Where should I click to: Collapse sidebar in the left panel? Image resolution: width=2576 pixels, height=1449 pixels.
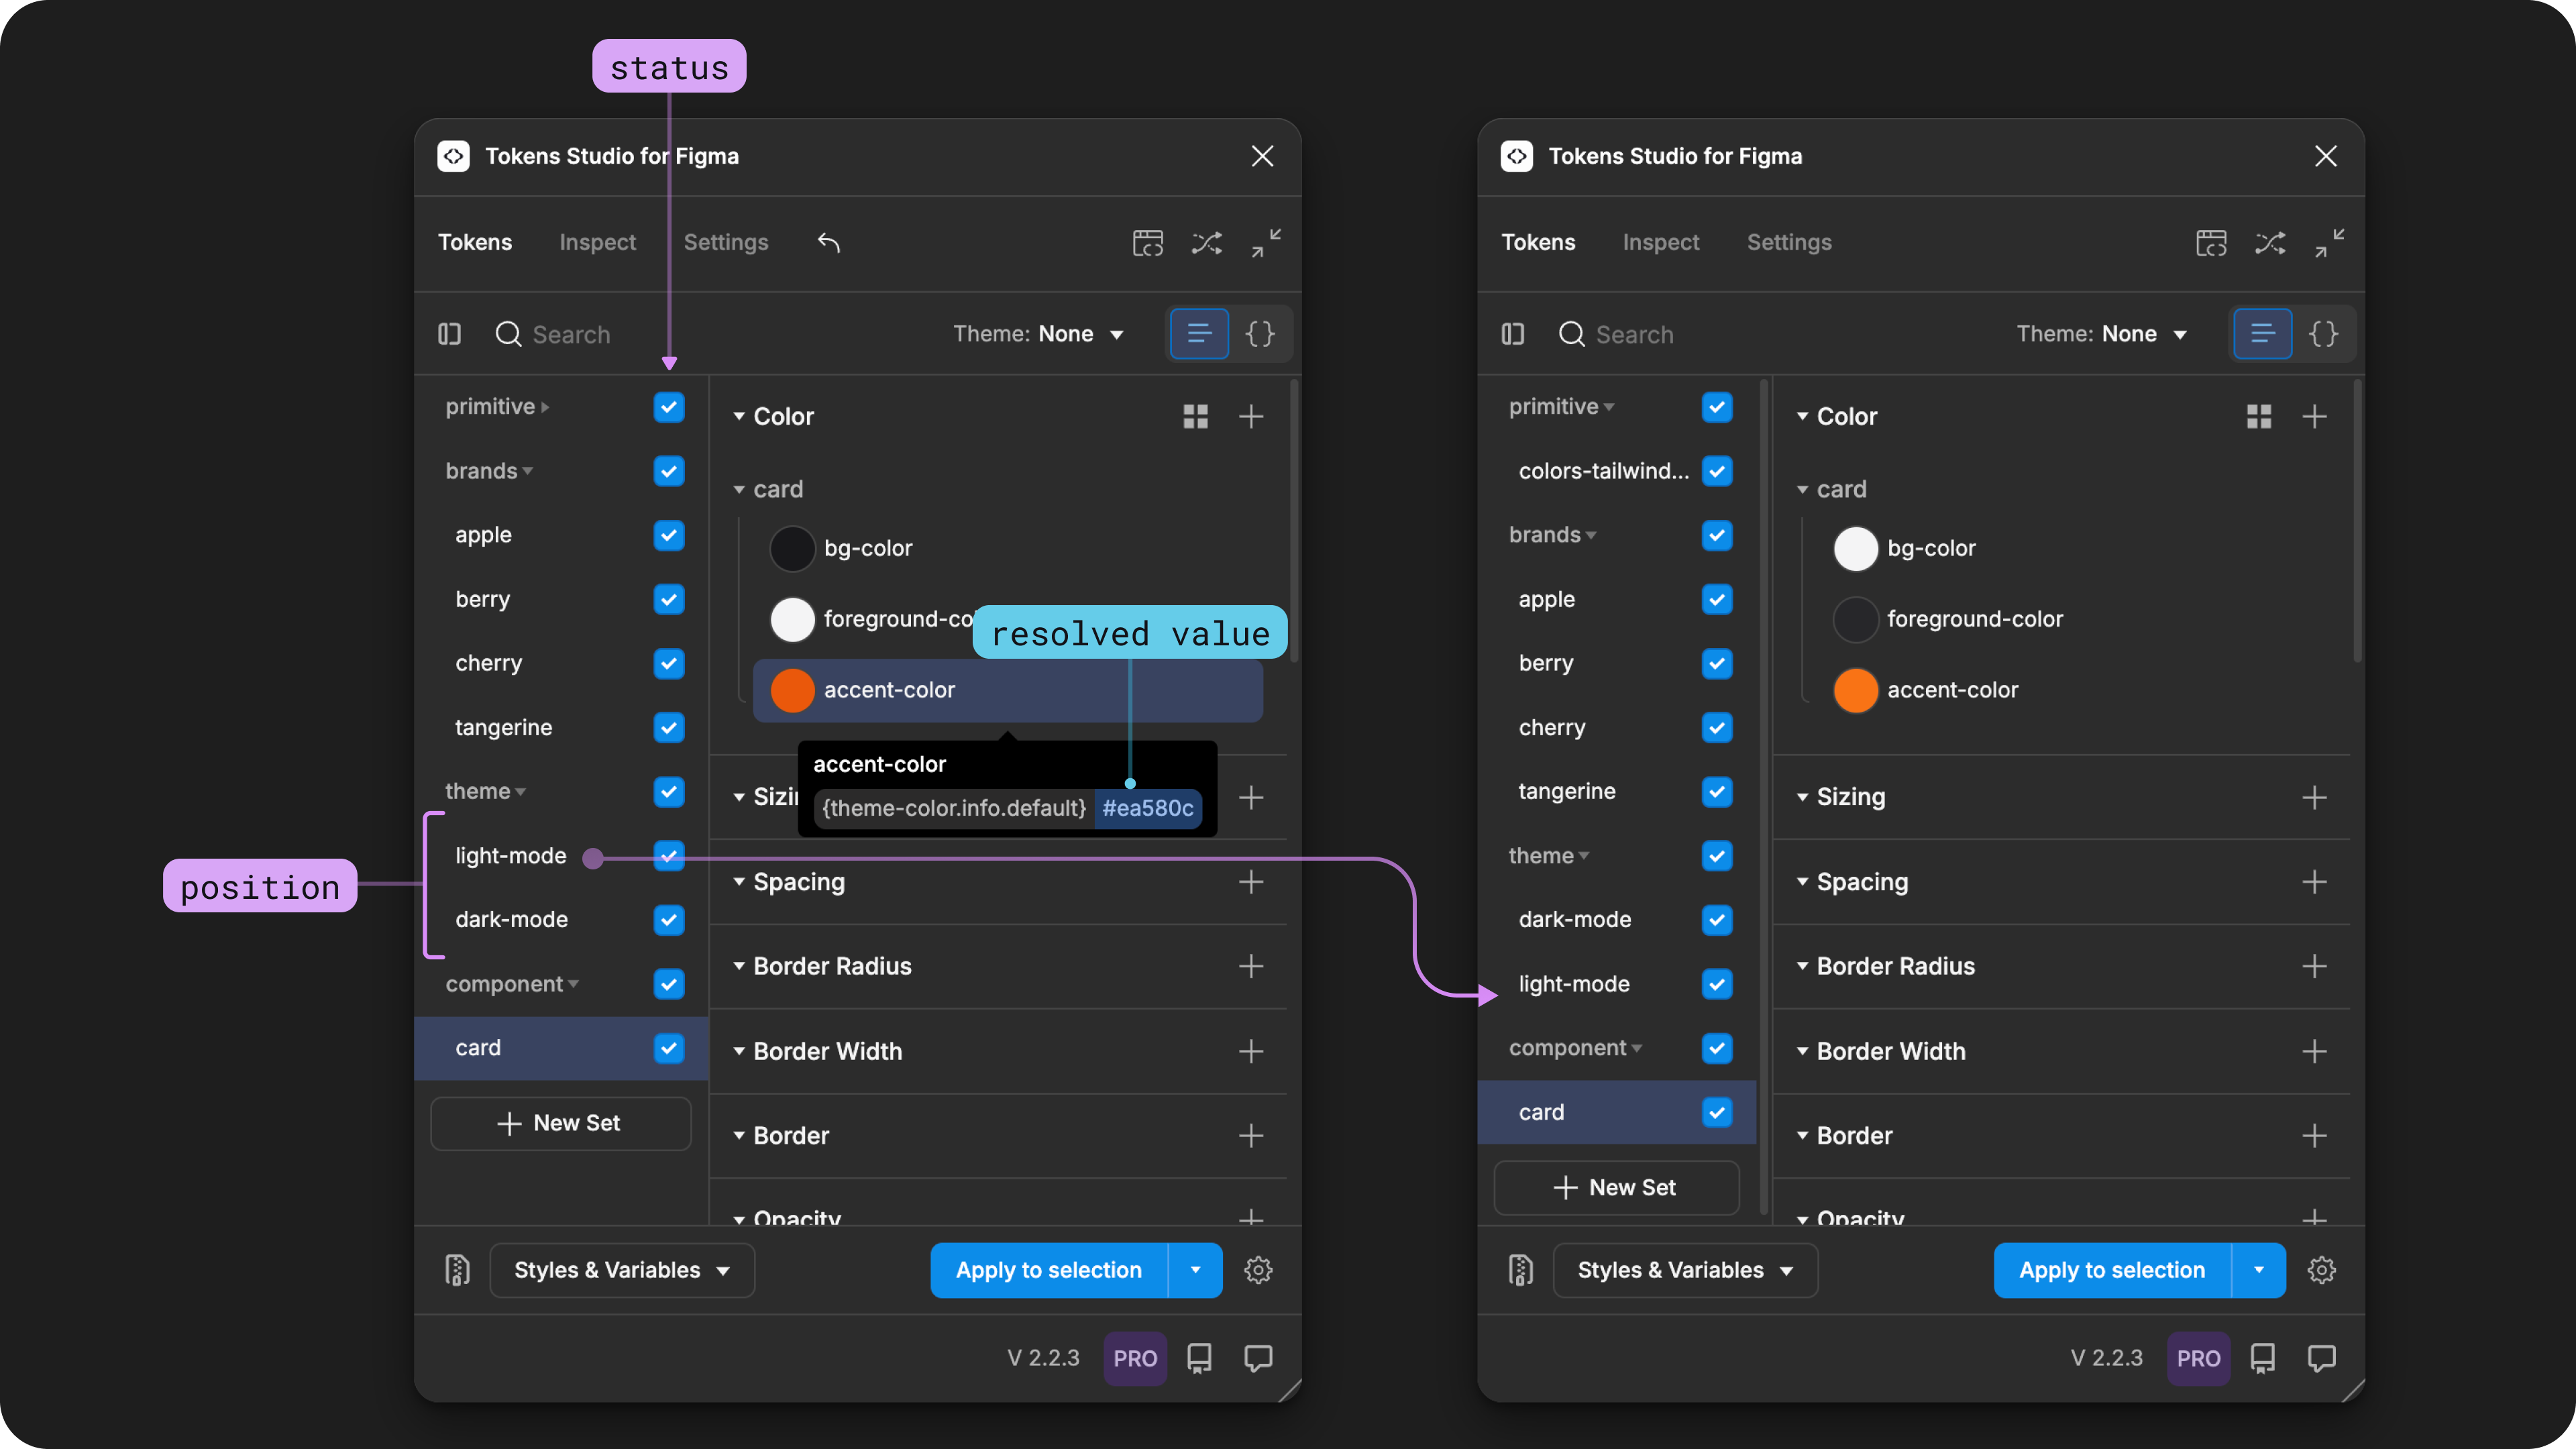[x=449, y=333]
